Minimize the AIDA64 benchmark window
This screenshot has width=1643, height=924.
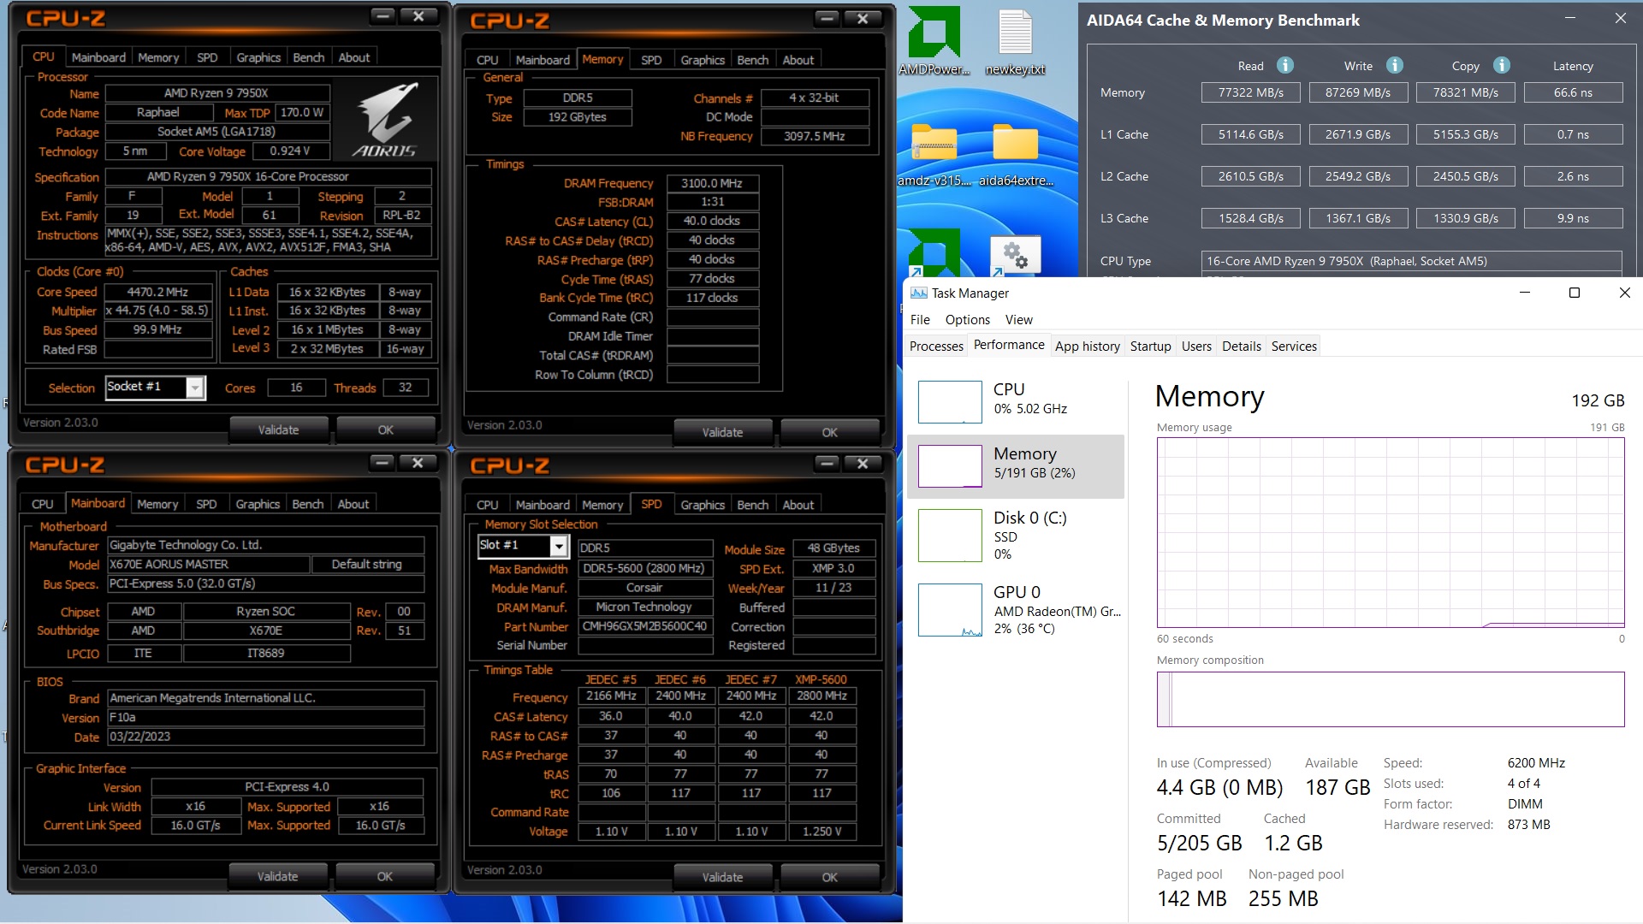point(1570,18)
